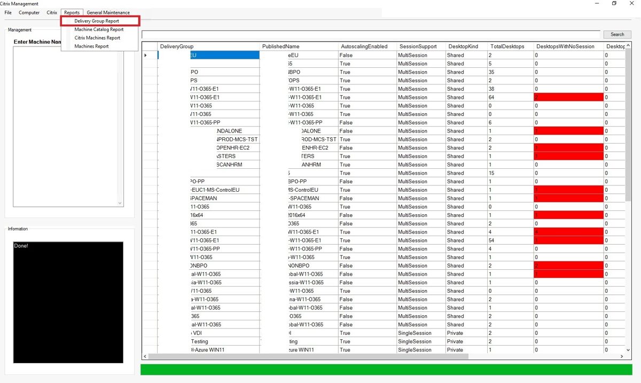Image resolution: width=641 pixels, height=383 pixels.
Task: Focus the search text field above the grid
Action: point(371,34)
